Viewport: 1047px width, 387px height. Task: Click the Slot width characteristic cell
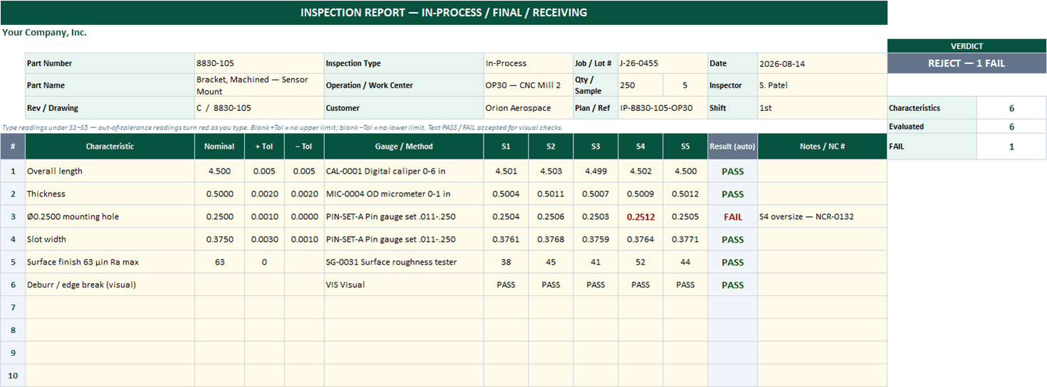[110, 240]
